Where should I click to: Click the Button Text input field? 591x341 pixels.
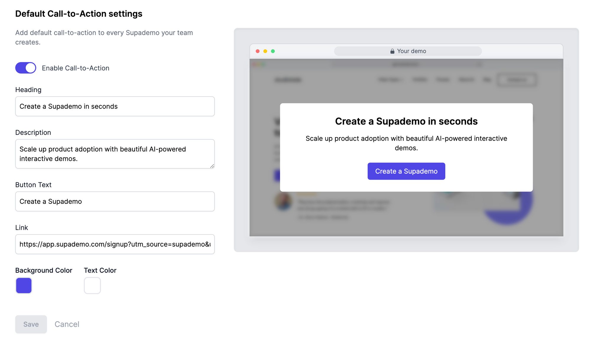115,201
